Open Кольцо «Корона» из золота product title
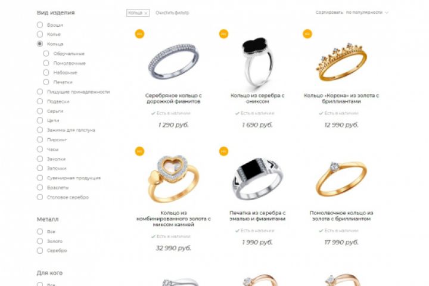 pyautogui.click(x=341, y=98)
